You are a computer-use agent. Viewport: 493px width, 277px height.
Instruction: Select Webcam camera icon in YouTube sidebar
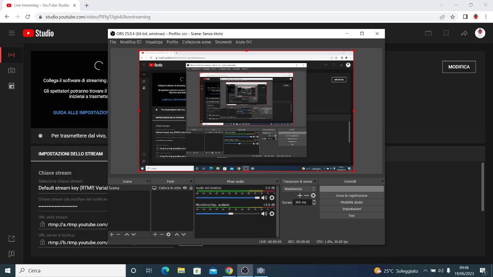tap(12, 70)
